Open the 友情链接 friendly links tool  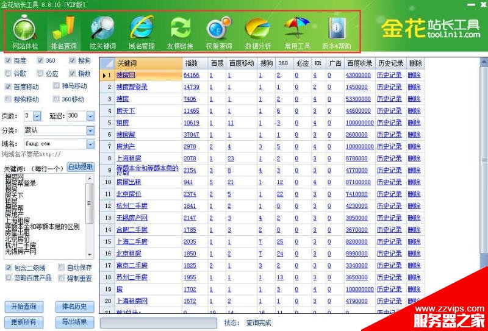181,32
